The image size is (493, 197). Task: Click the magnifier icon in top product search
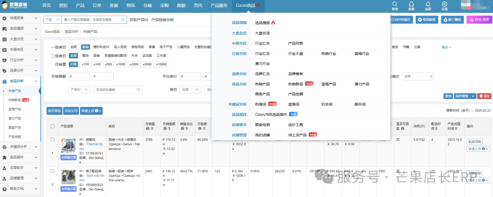[123, 20]
